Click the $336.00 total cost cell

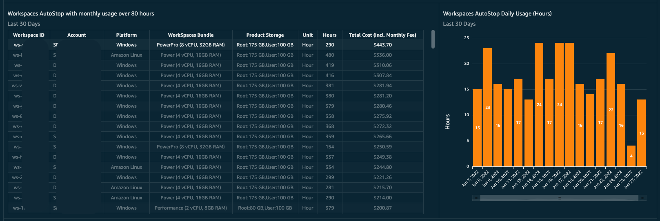click(x=382, y=55)
